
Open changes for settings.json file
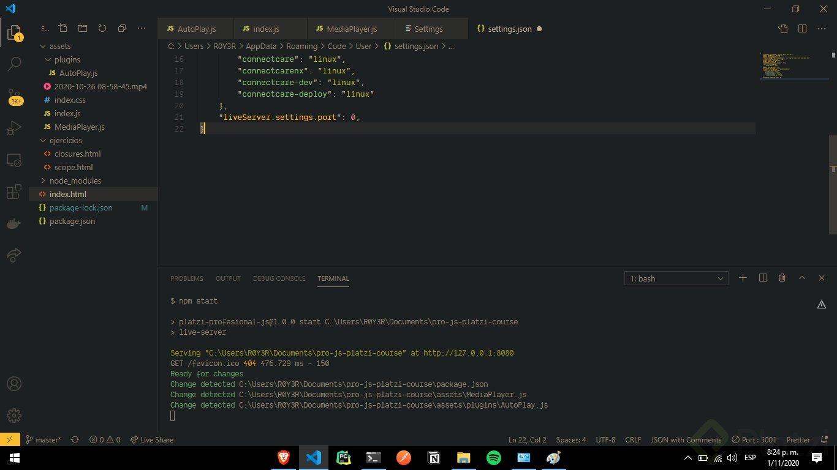783,29
